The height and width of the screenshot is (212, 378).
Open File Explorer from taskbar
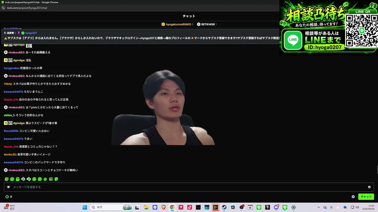click(146, 207)
